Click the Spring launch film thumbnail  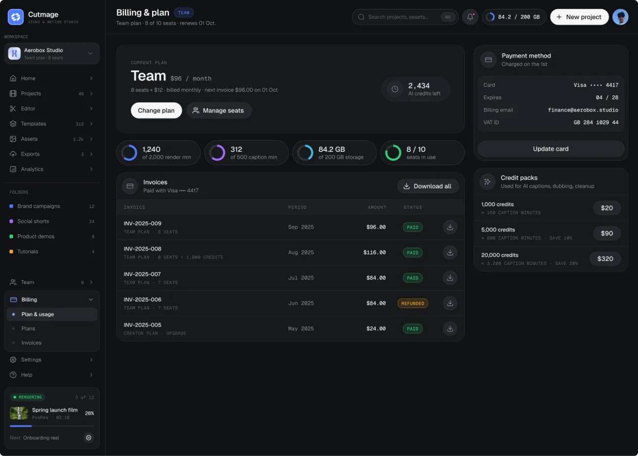click(x=19, y=413)
